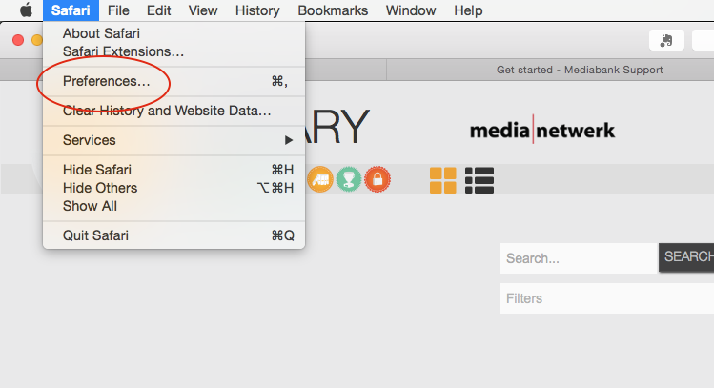Click the medianetwerk logo
The width and height of the screenshot is (714, 388).
(x=541, y=131)
